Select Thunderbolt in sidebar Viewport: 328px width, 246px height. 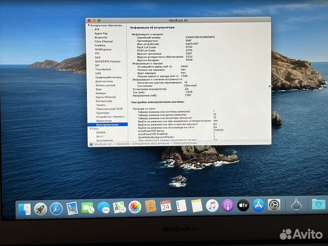pos(103,69)
